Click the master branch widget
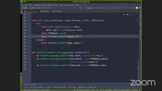The width and height of the screenshot is (162, 91). click(134, 90)
